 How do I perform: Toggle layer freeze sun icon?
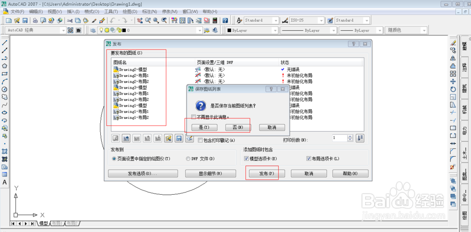pyautogui.click(x=106, y=30)
